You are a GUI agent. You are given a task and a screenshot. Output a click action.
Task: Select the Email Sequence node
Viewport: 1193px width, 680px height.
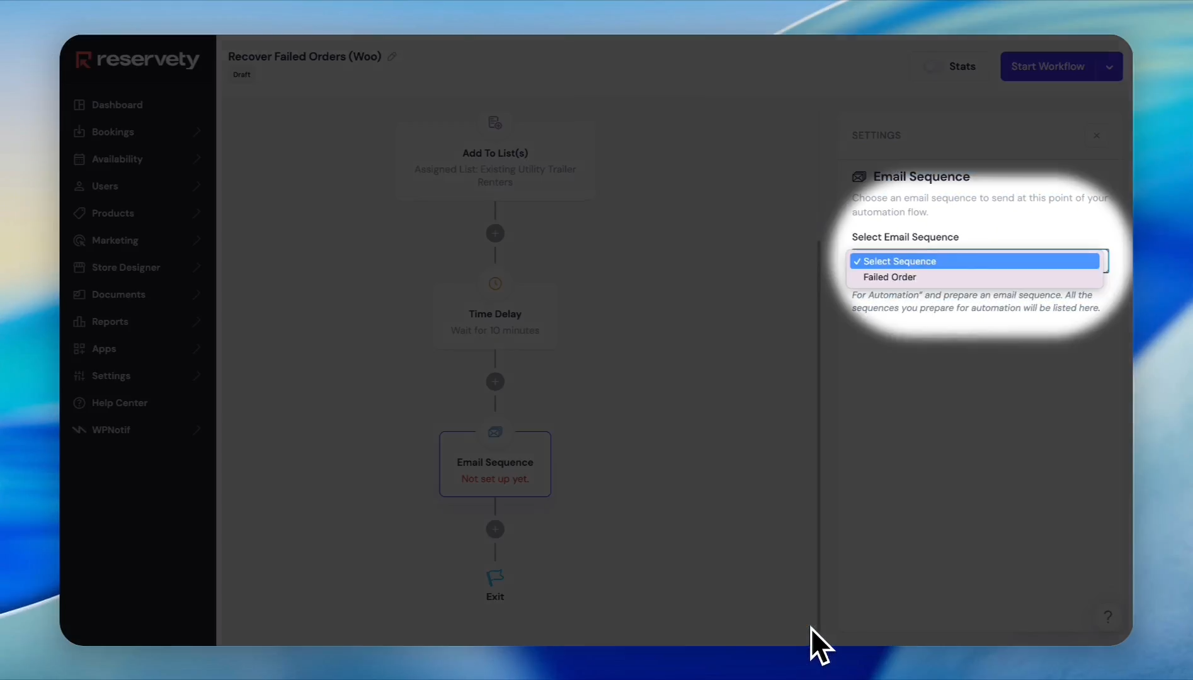(x=495, y=464)
